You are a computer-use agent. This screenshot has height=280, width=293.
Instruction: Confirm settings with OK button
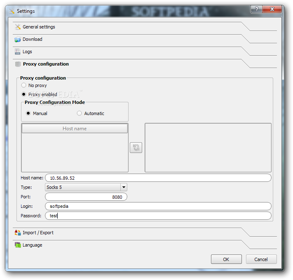tap(226, 259)
